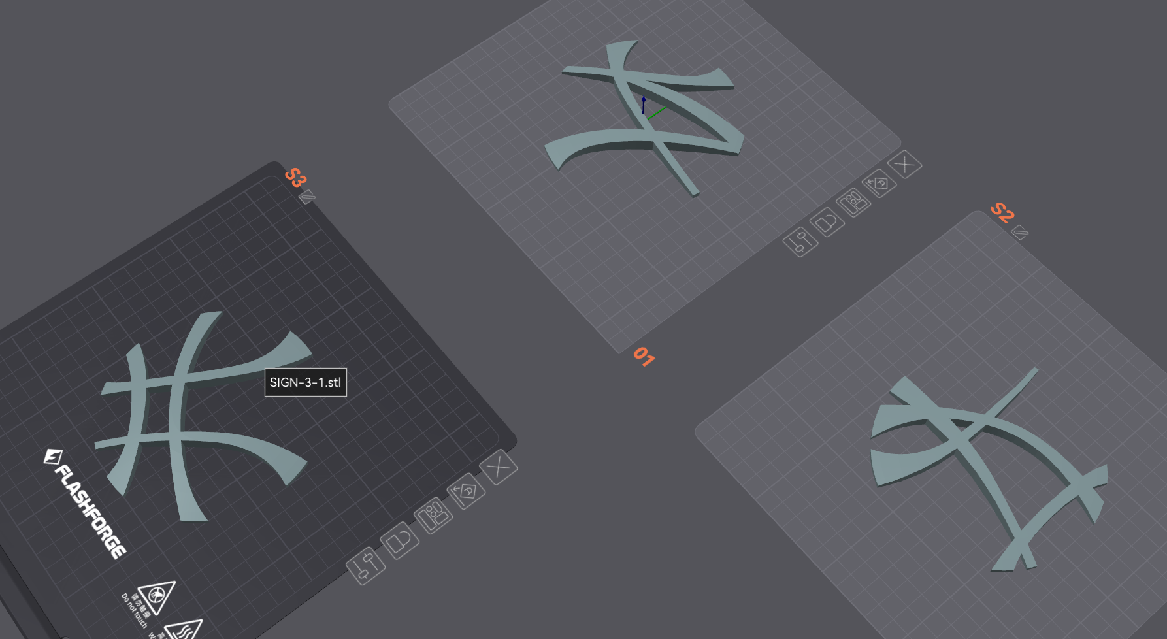1167x639 pixels.
Task: Toggle the lock icon on plate S3
Action: pyautogui.click(x=400, y=541)
